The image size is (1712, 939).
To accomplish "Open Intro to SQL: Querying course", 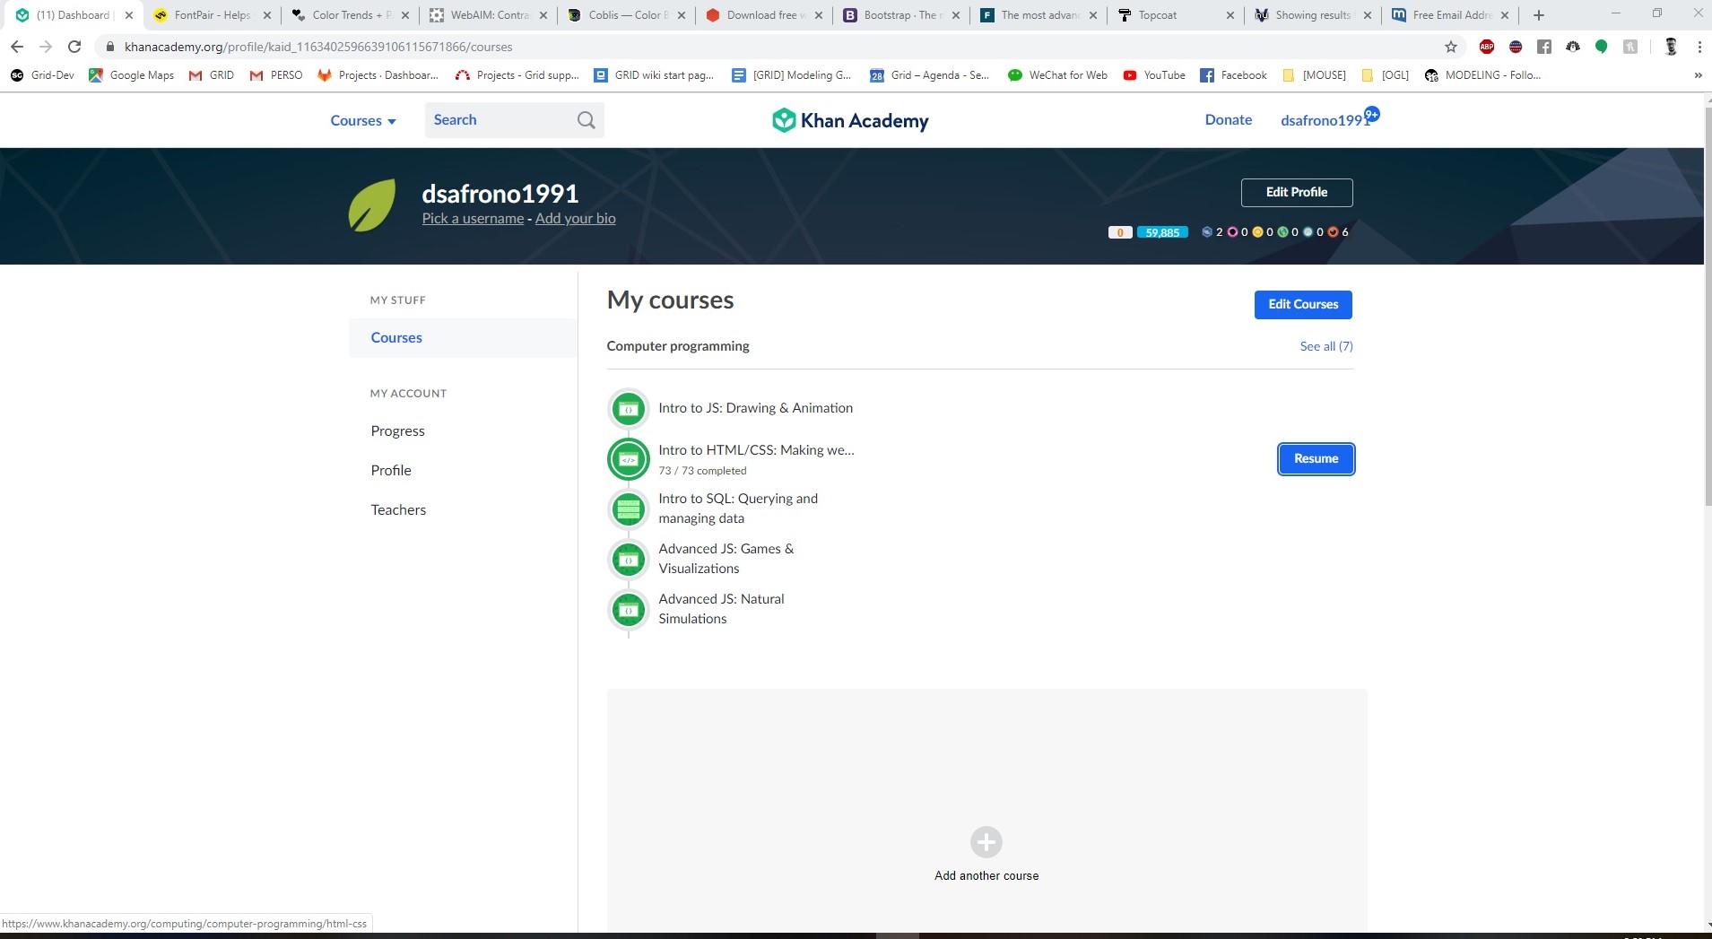I will 738,509.
